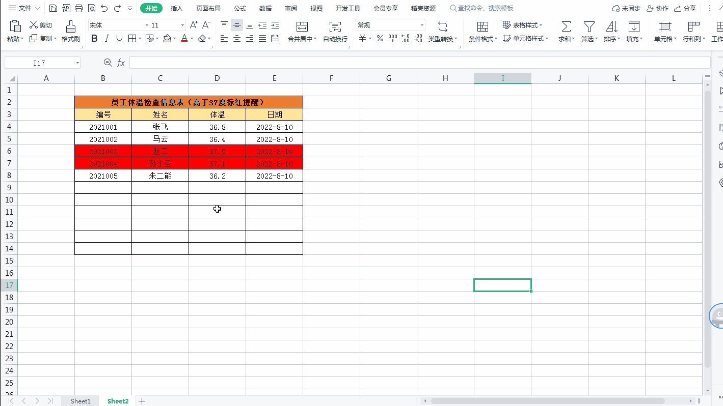Decrease indent icon
This screenshot has width=723, height=406.
pos(262,25)
